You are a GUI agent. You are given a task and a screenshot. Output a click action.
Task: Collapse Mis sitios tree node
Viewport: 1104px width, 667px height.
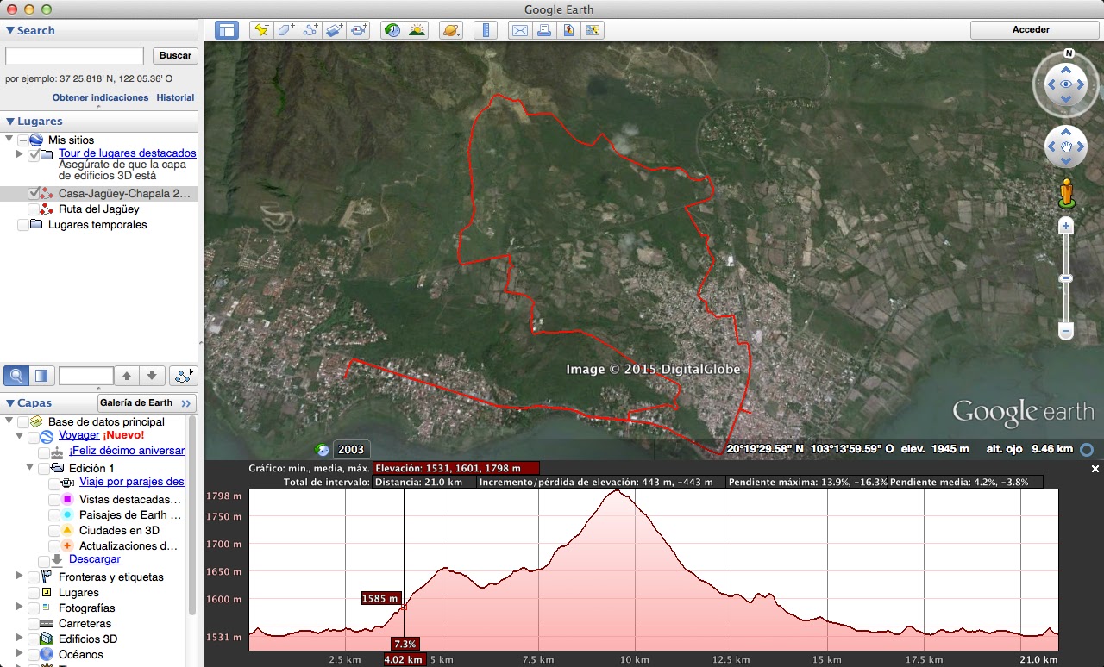tap(9, 139)
